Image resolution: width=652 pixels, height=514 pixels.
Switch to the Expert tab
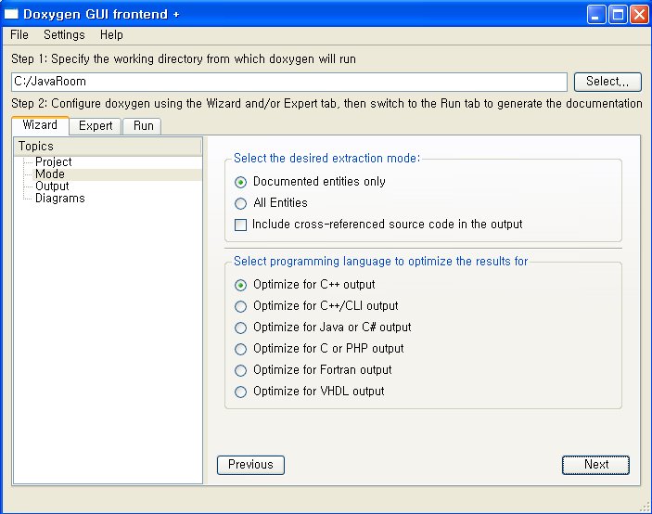[x=96, y=126]
